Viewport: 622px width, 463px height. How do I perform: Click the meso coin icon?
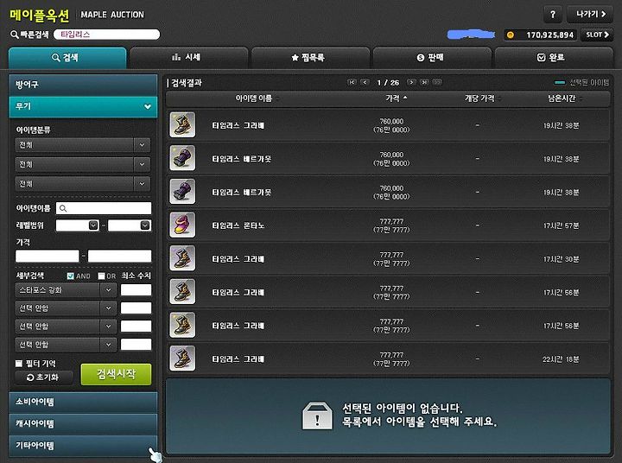coord(511,35)
